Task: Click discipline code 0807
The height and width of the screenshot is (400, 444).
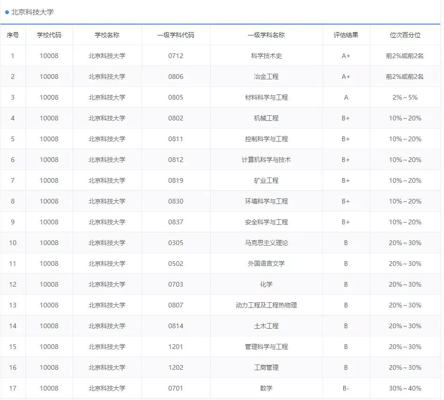Action: pyautogui.click(x=176, y=305)
